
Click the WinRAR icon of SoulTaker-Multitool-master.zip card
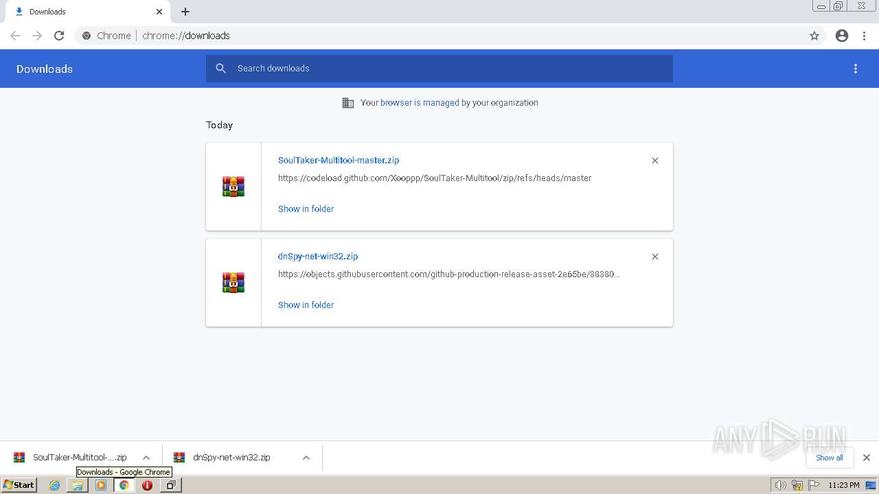pyautogui.click(x=233, y=187)
